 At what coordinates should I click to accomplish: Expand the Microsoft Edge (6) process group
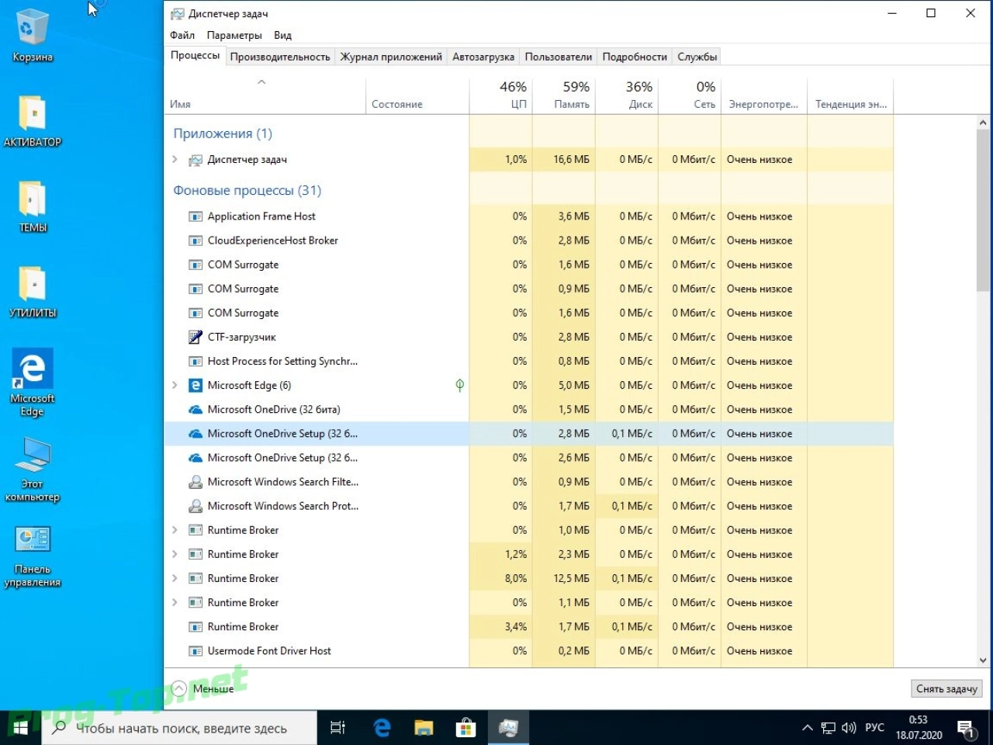(x=175, y=385)
